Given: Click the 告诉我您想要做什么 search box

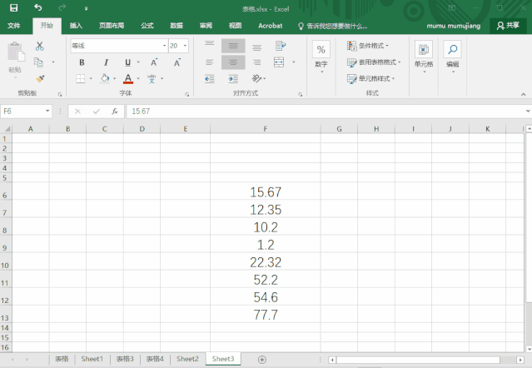Looking at the screenshot, I should coord(332,26).
